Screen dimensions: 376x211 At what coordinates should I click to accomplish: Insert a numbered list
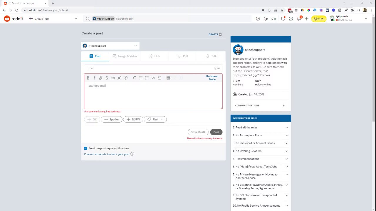click(147, 78)
